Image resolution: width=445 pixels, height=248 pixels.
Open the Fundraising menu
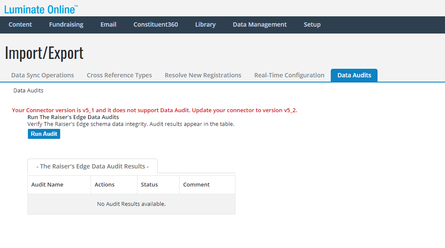pyautogui.click(x=66, y=25)
